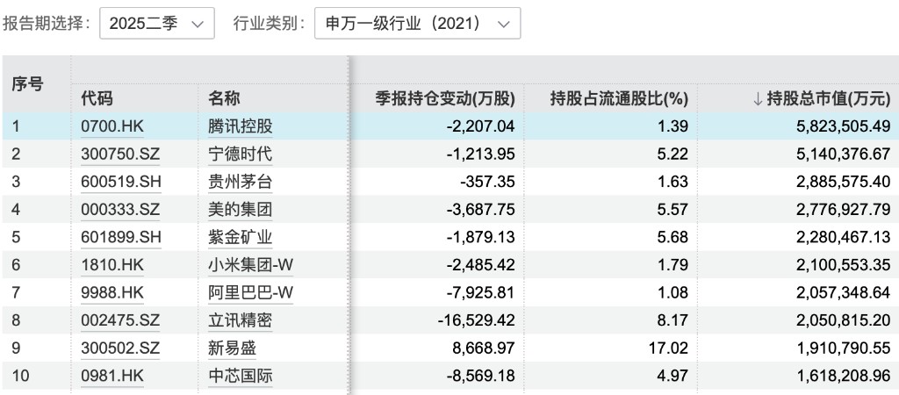Select market value 2,885,575.40
899x395 pixels.
(844, 182)
